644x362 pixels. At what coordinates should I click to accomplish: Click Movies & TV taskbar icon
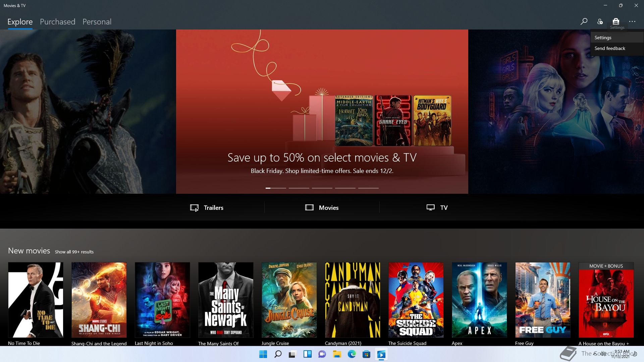[x=381, y=354]
